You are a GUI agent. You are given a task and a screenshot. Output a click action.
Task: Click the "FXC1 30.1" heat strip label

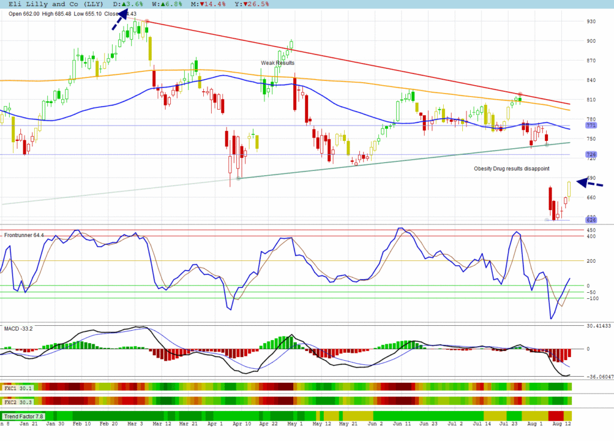point(17,388)
